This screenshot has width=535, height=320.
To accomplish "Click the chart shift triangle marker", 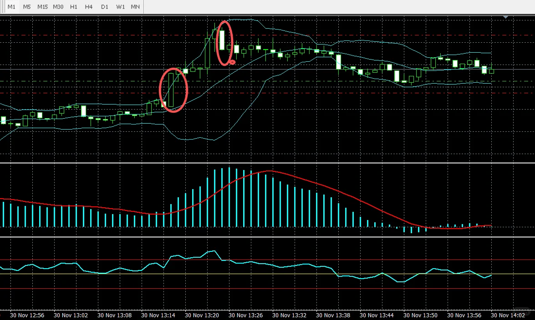I will pos(506,17).
